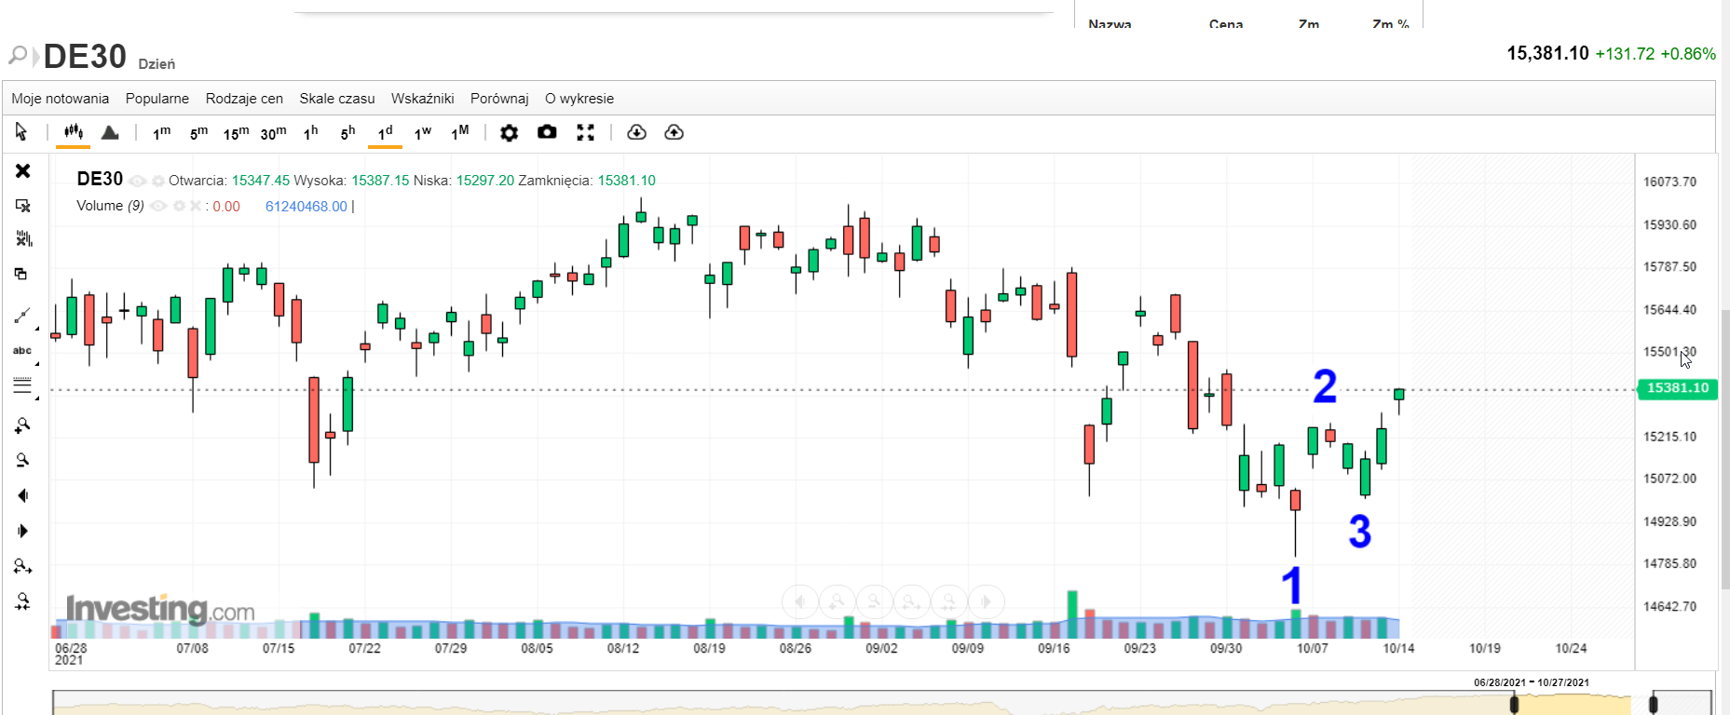Select 30 minute timeframe
1730x715 pixels.
coord(273,132)
